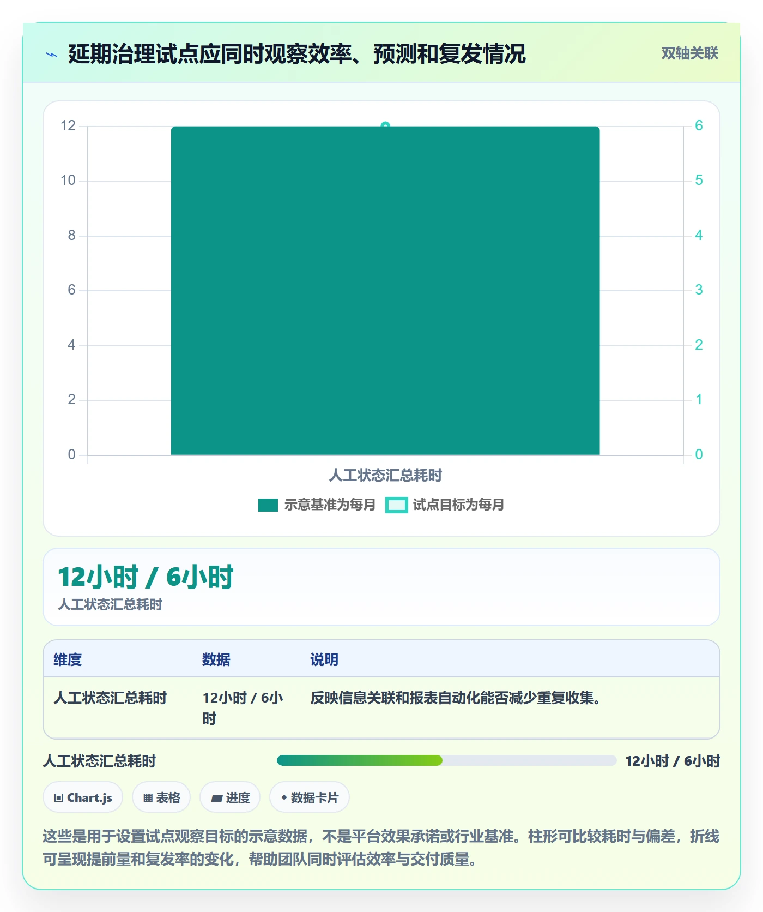Click the 说明 column header

[x=324, y=660]
